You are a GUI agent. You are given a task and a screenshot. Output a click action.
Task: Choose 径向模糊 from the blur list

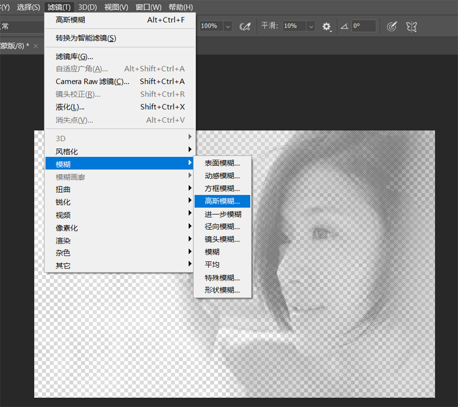[x=223, y=227]
